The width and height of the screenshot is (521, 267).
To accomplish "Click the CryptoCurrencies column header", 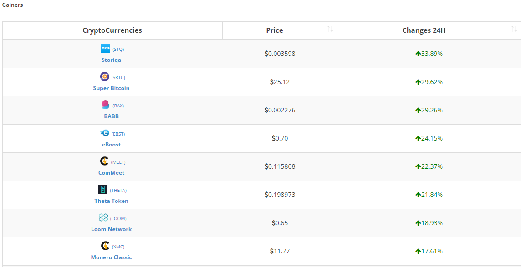I will [112, 30].
